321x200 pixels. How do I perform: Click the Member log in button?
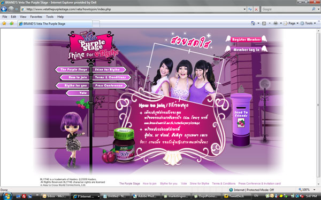(246, 50)
